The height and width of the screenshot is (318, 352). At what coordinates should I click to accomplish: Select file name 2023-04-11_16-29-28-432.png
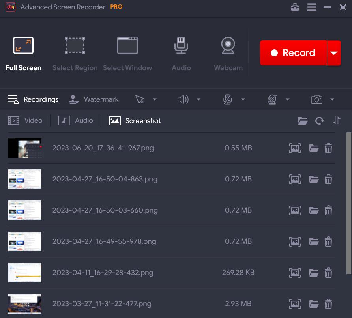[x=103, y=273]
